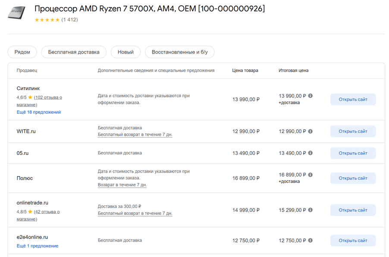Click info icon beside Ситилинк total price
The width and height of the screenshot is (389, 257).
[x=311, y=96]
